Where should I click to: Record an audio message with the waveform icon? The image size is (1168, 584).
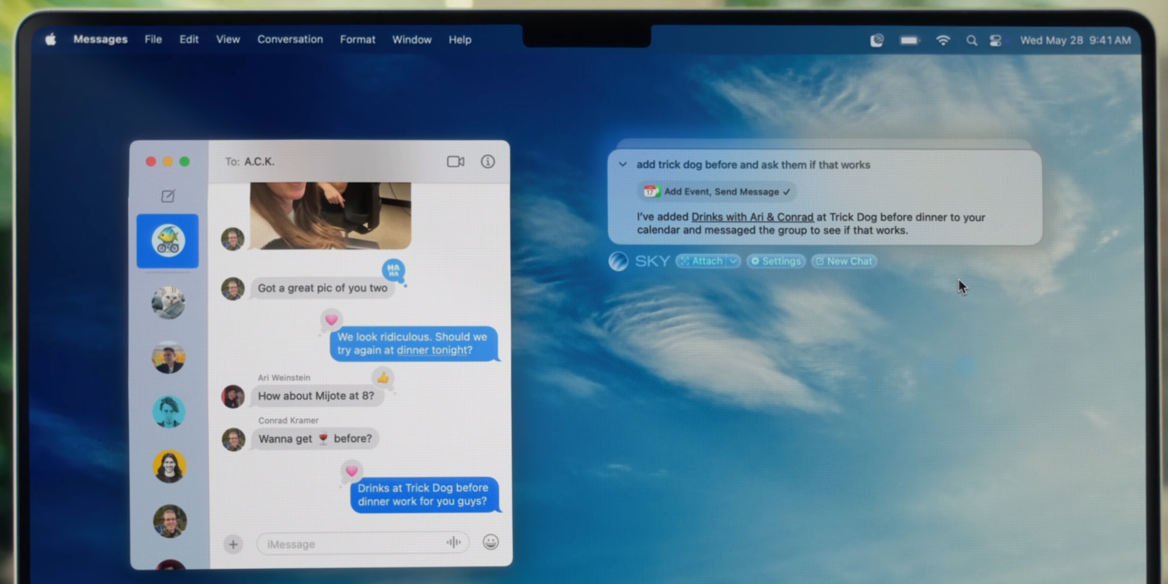pos(454,543)
